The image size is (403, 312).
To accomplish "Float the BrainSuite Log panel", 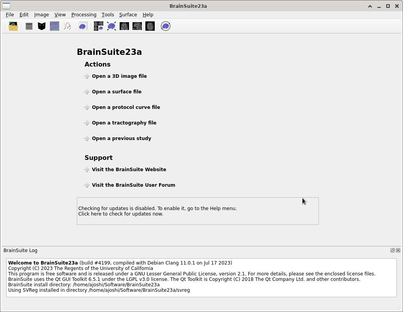I will pos(392,251).
